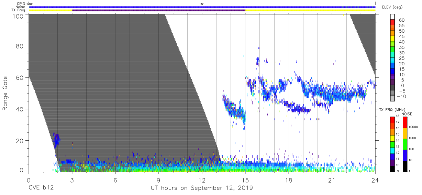422x195 pixels.
Task: Click the "25" label on the ELEV scale
Action: point(401,58)
